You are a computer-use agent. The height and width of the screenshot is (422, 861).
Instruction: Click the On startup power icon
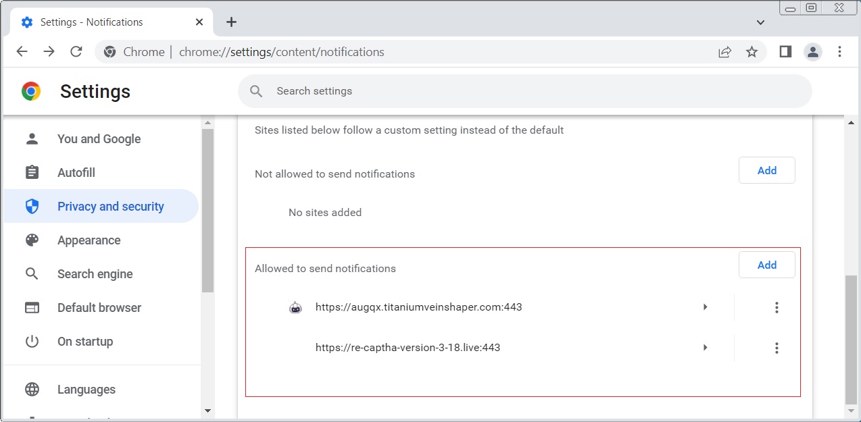pos(32,341)
